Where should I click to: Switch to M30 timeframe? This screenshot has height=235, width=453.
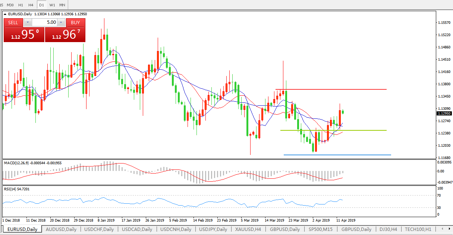click(10, 5)
